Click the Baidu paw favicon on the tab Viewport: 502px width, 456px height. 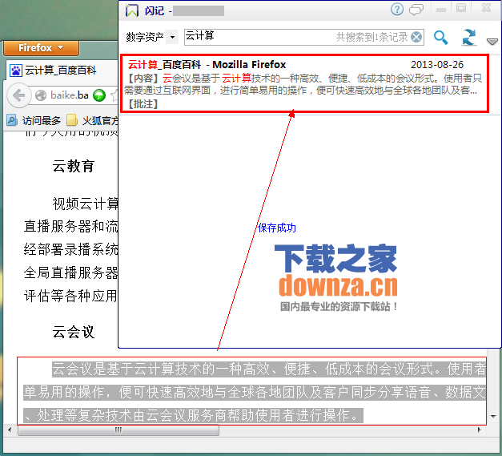[15, 71]
